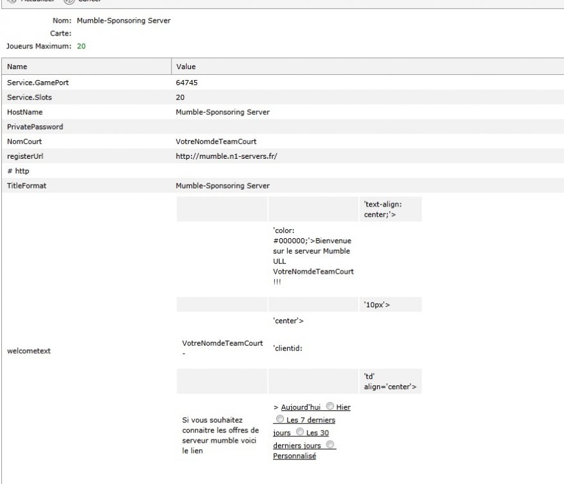The height and width of the screenshot is (484, 564).
Task: Select the Service.GamePort value 64745
Action: [186, 83]
